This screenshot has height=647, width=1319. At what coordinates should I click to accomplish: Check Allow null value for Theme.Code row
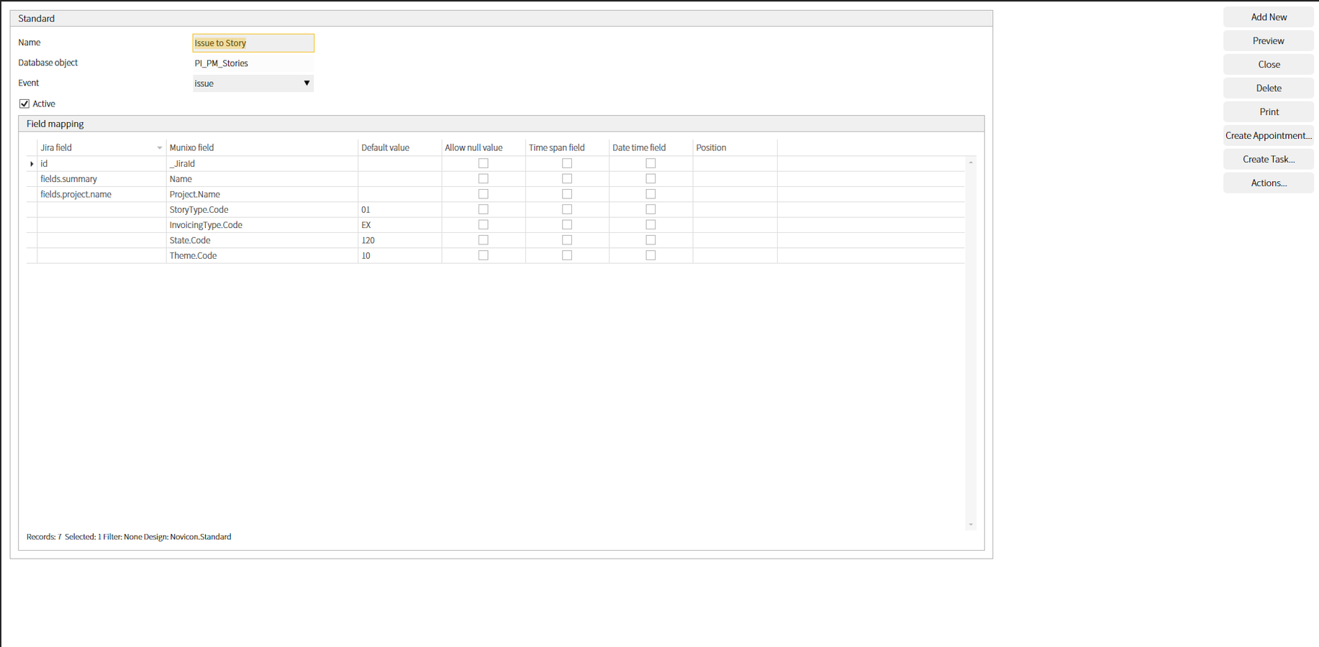click(x=484, y=255)
